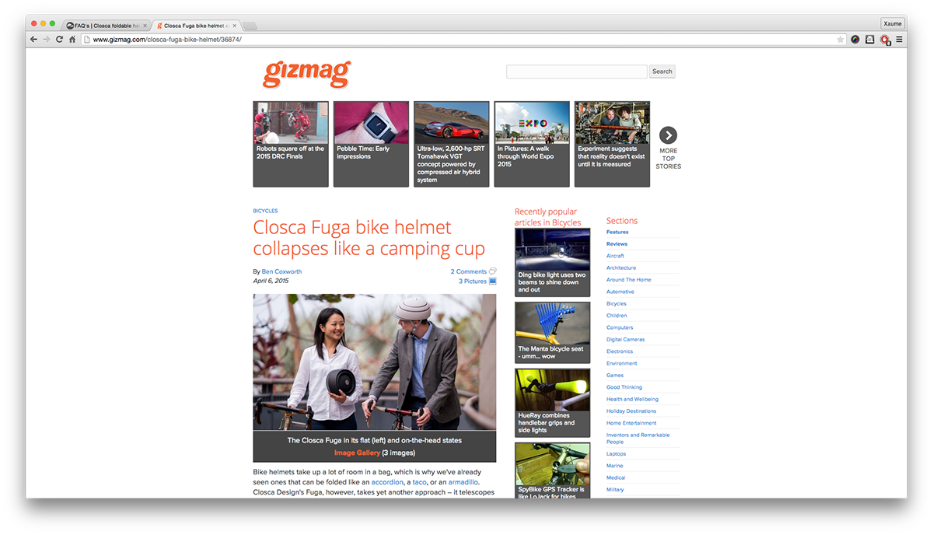The height and width of the screenshot is (535, 933).
Task: Open the color wheel extension icon
Action: click(x=855, y=39)
